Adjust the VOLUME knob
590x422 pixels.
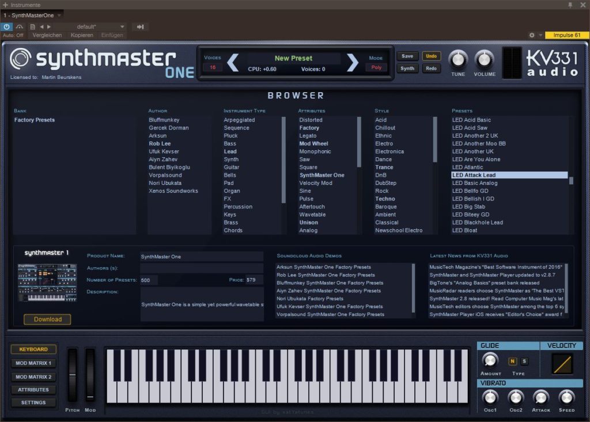484,59
